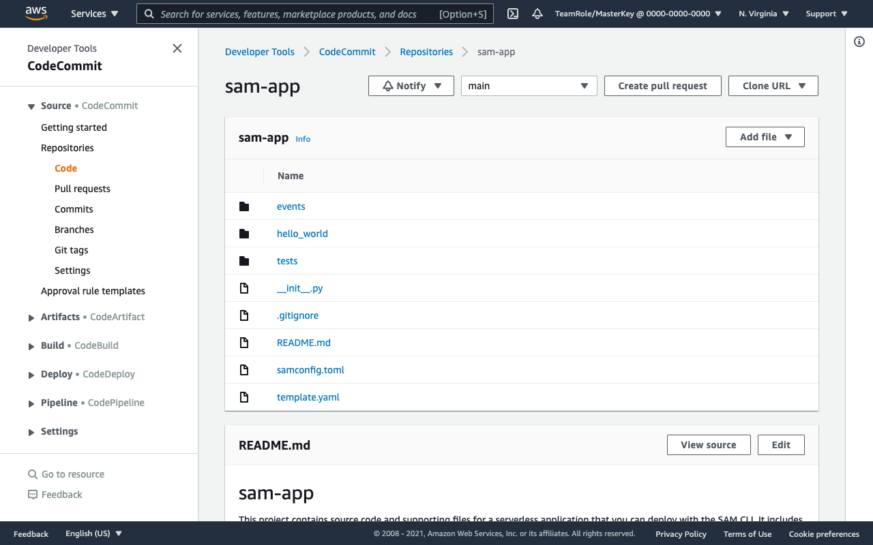Expand the Artifacts CodeArtifact section
This screenshot has width=873, height=545.
31,317
